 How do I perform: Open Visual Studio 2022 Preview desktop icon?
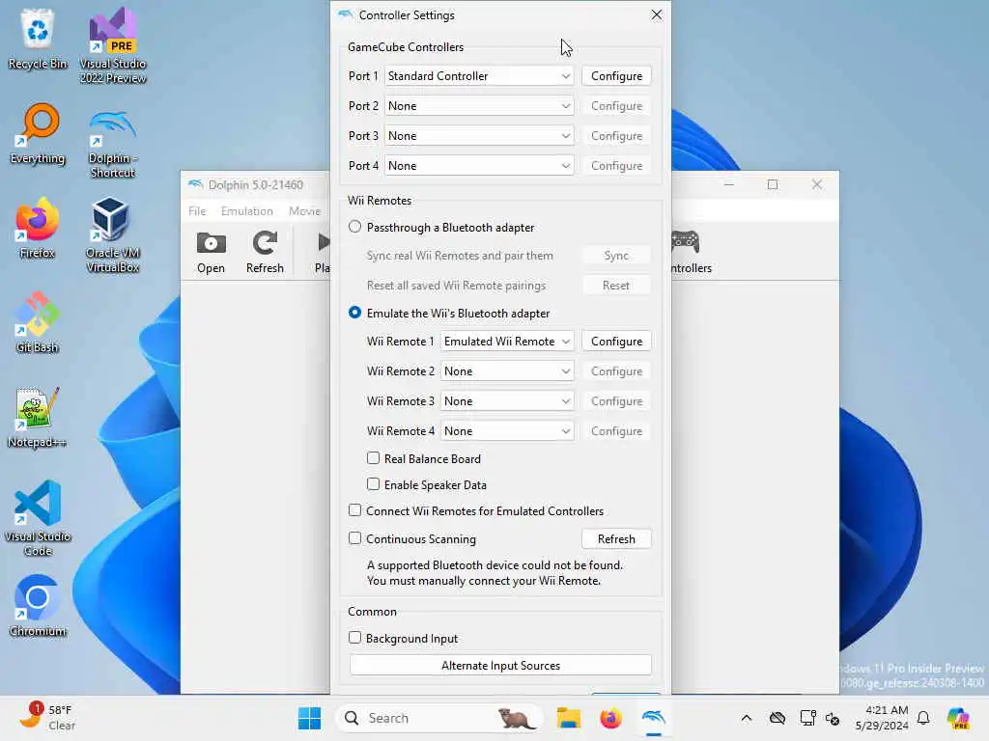tap(113, 45)
